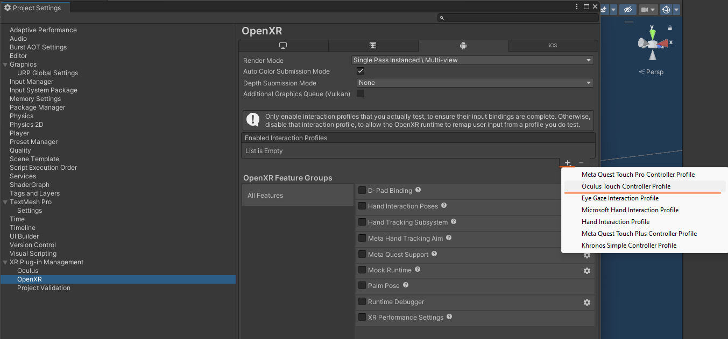Select the All Features group

pos(298,196)
